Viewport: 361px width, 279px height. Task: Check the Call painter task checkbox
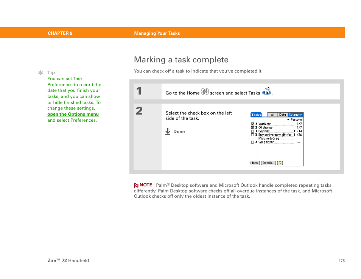[x=252, y=142]
